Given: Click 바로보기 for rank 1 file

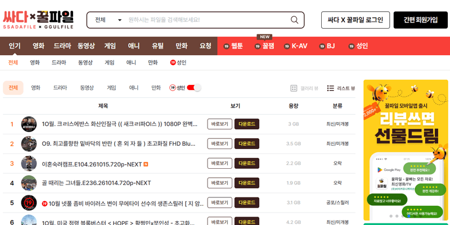Looking at the screenshot, I should pyautogui.click(x=219, y=124).
